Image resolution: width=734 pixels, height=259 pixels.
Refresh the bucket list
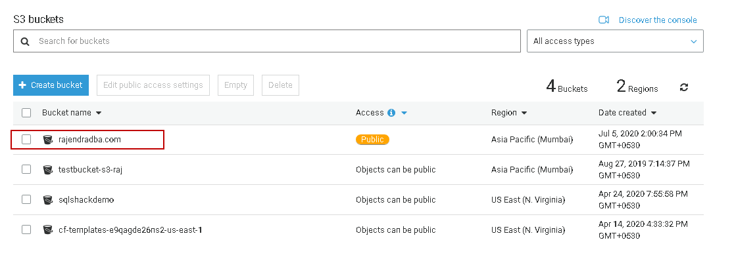(x=684, y=87)
